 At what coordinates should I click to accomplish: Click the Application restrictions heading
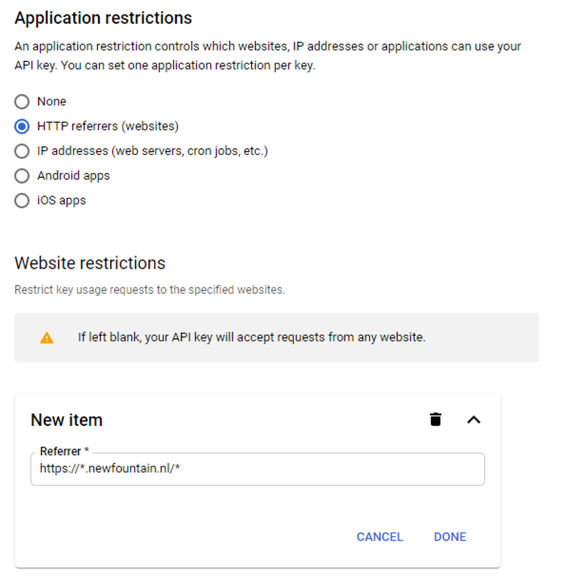click(104, 18)
